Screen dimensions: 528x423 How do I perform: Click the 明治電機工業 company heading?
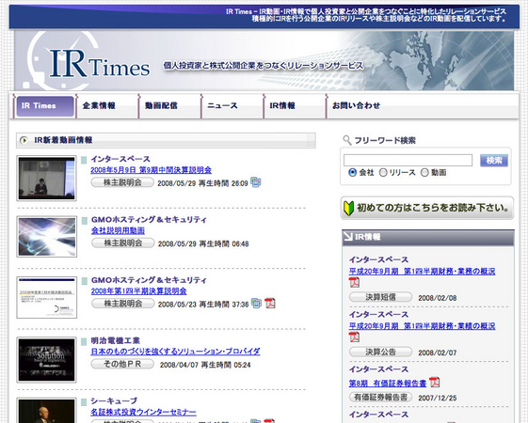click(115, 340)
